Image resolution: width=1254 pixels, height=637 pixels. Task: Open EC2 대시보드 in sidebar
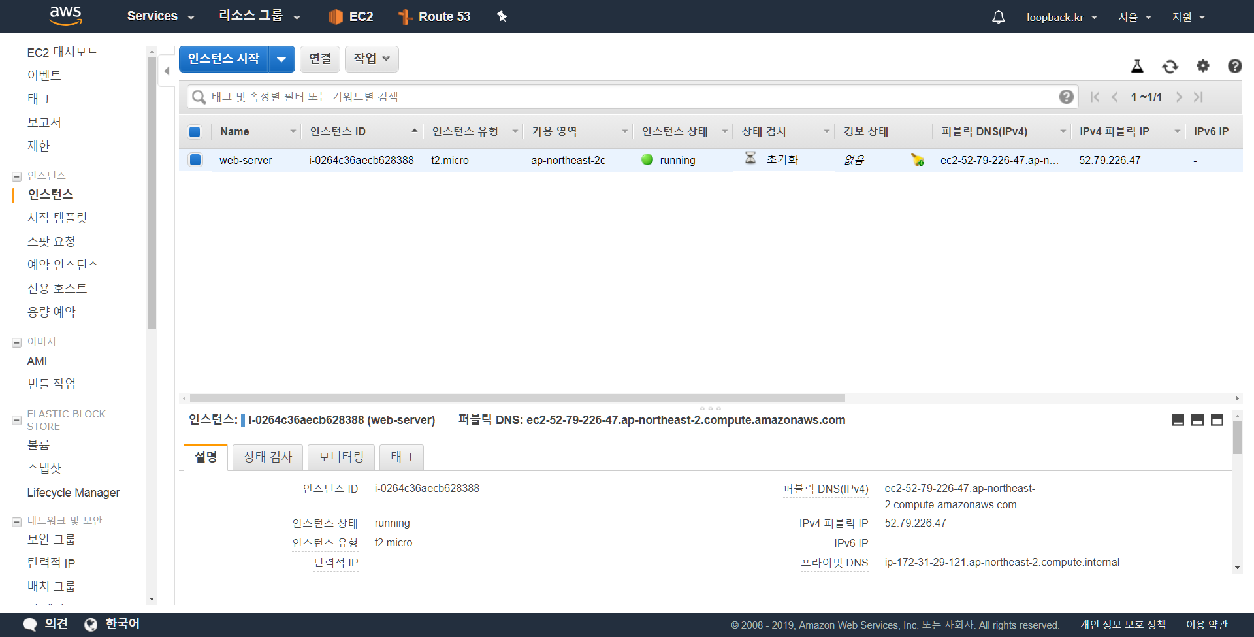[x=63, y=52]
